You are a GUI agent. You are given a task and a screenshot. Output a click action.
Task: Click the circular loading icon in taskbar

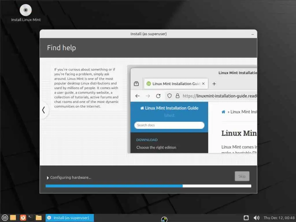(164, 219)
